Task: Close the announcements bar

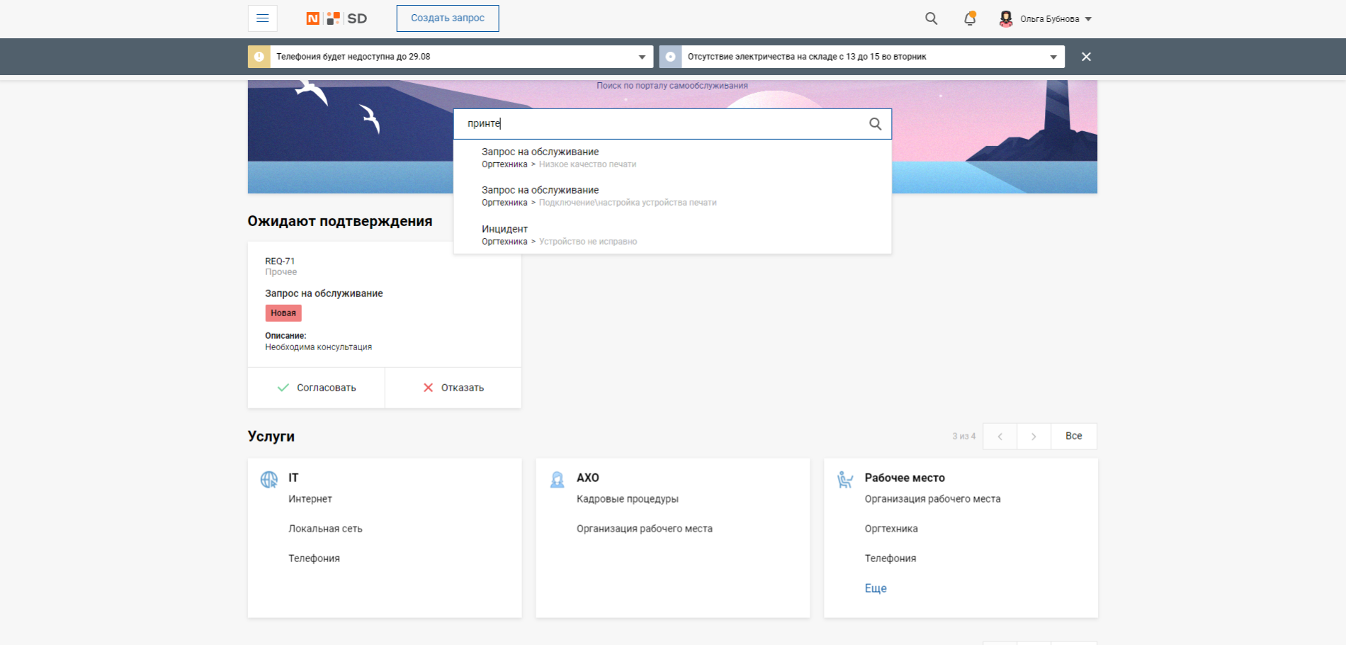Action: tap(1086, 57)
